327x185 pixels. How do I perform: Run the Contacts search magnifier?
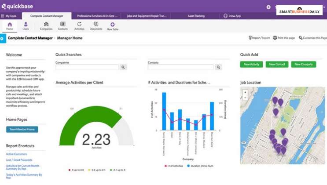218,67
